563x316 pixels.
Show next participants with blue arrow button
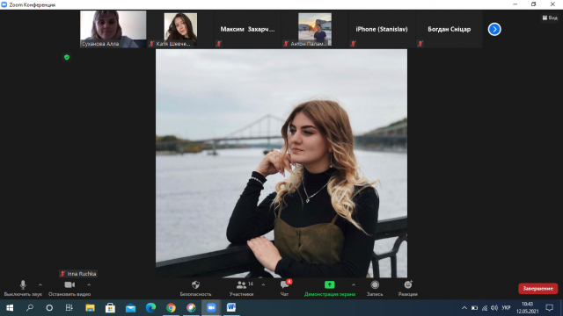(x=494, y=29)
